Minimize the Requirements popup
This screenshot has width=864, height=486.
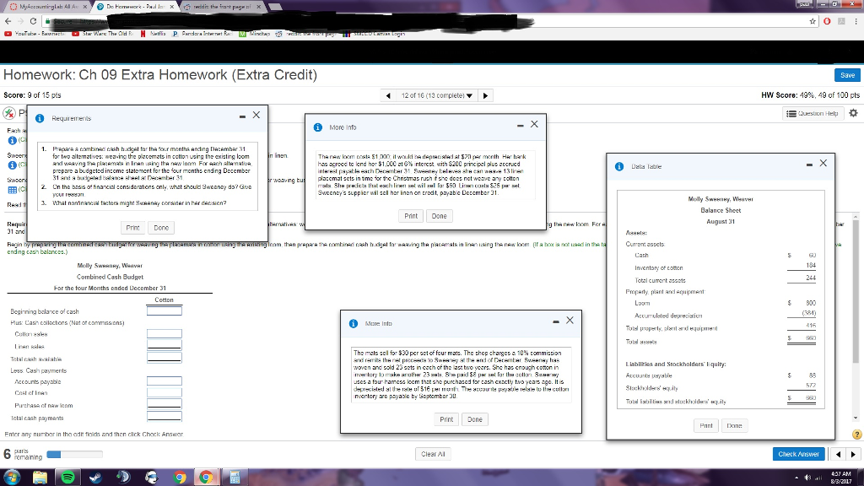pos(242,116)
